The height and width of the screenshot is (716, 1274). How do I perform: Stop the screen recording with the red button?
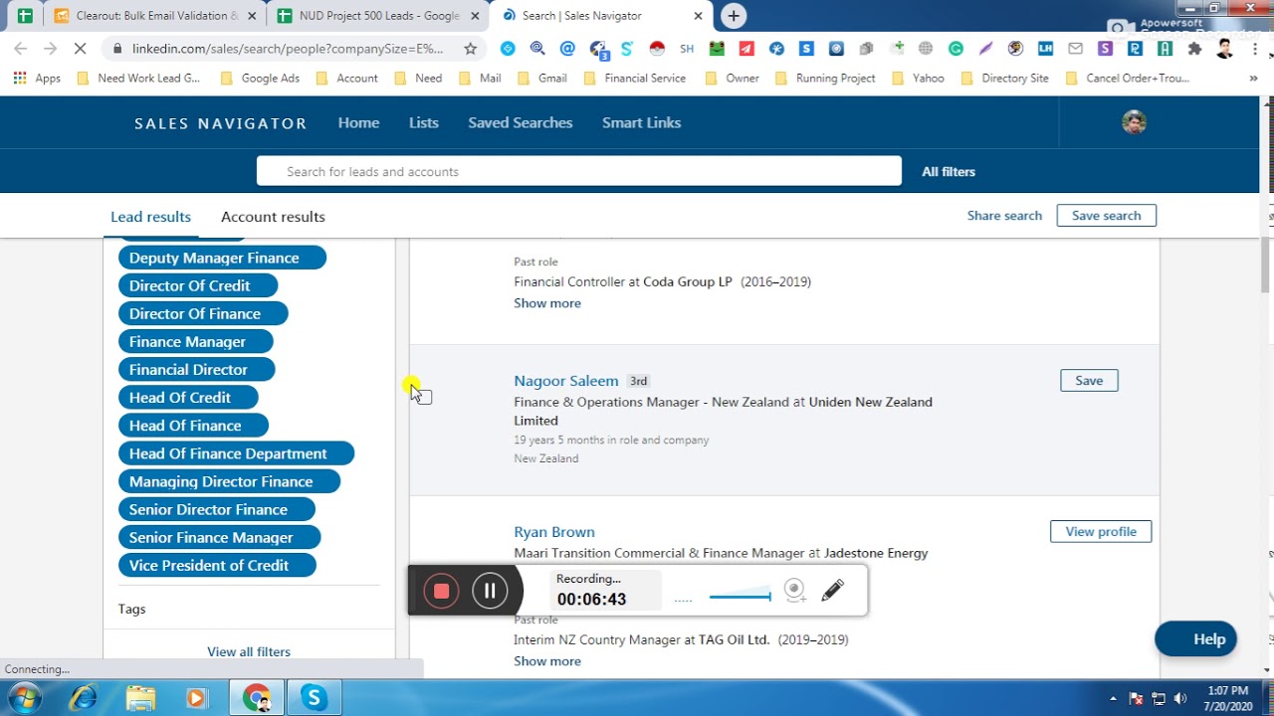click(x=441, y=591)
